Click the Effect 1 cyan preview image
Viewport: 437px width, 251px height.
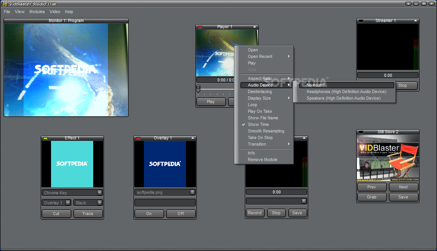[x=72, y=164]
